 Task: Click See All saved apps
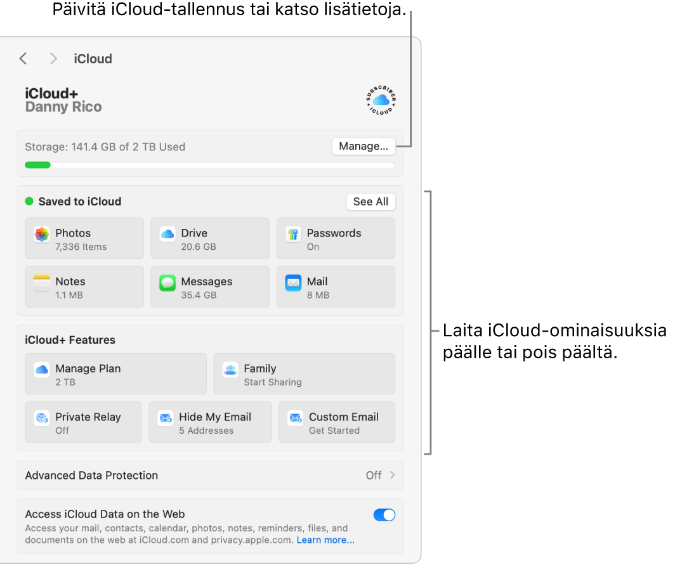tap(371, 202)
